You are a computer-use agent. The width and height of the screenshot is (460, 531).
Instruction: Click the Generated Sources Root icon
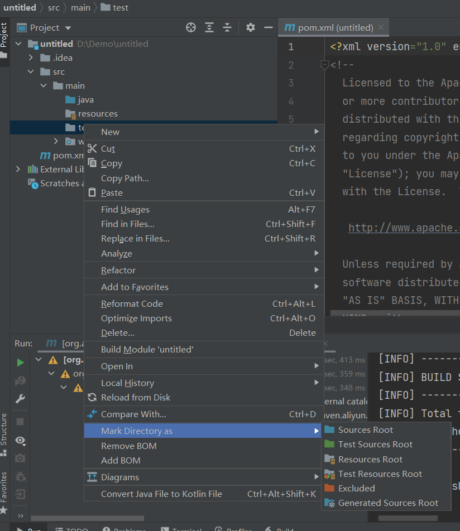[329, 503]
